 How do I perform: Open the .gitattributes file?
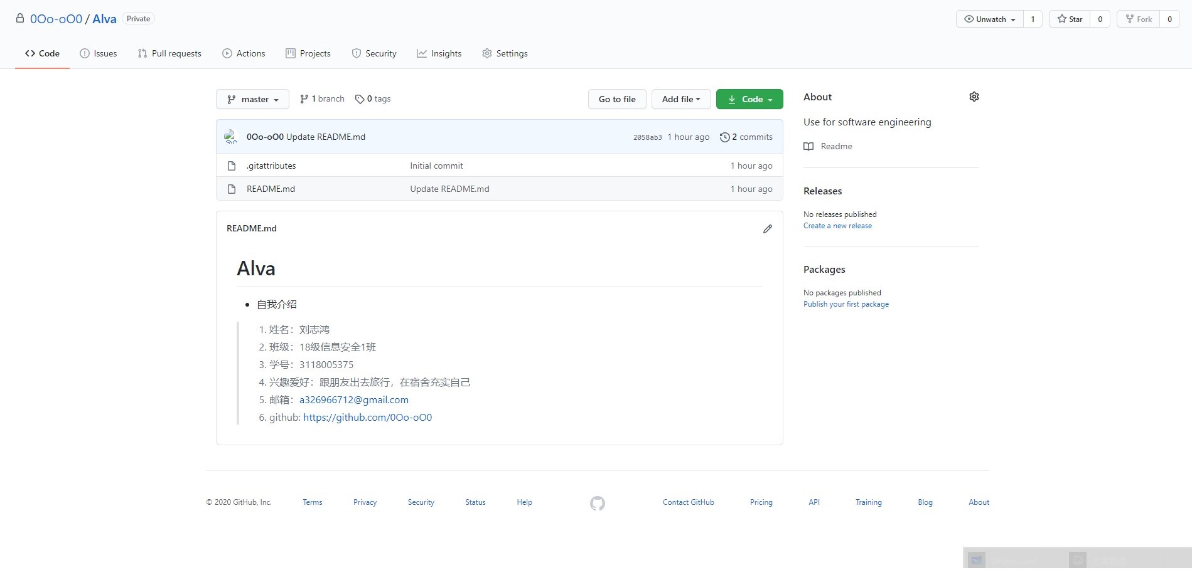(x=271, y=166)
